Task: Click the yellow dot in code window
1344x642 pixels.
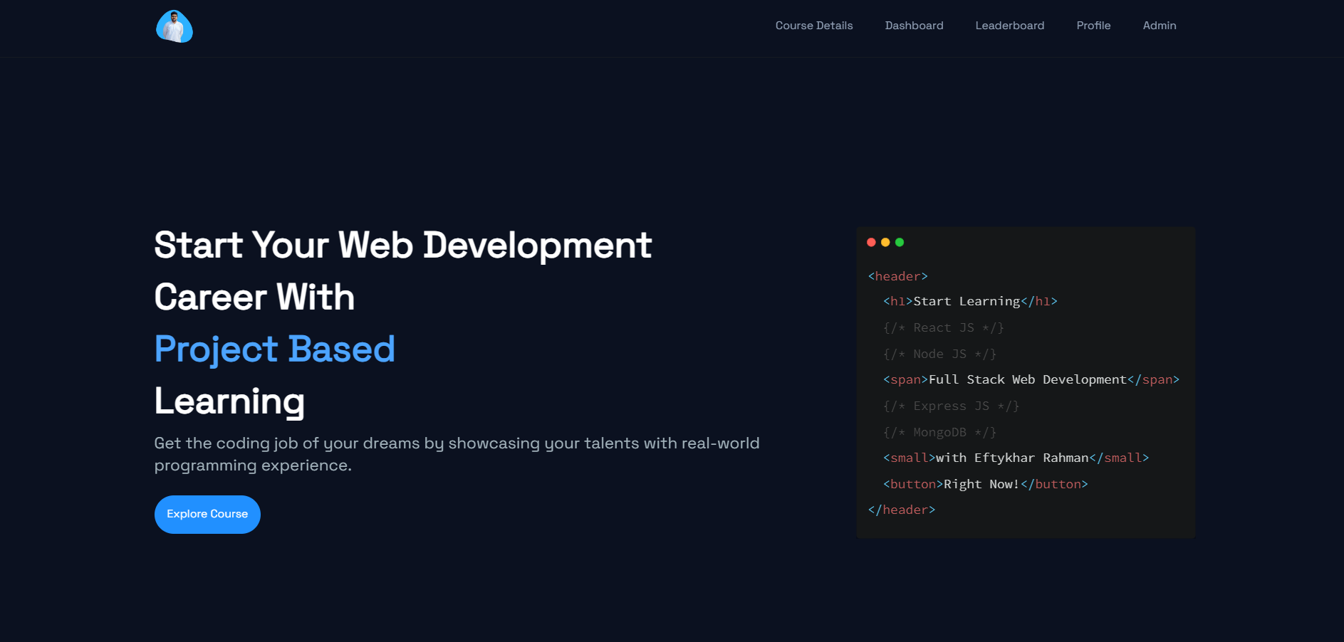Action: [885, 242]
